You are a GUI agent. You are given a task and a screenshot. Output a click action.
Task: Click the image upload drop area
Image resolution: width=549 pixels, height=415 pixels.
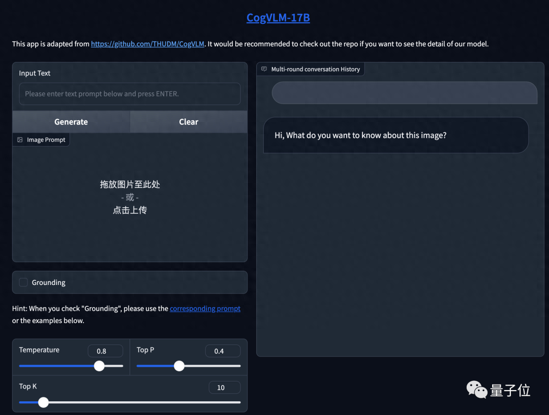click(x=130, y=197)
